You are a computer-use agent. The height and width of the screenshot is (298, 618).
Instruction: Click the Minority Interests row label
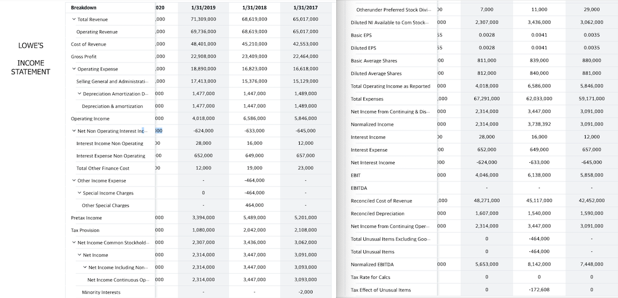[101, 292]
